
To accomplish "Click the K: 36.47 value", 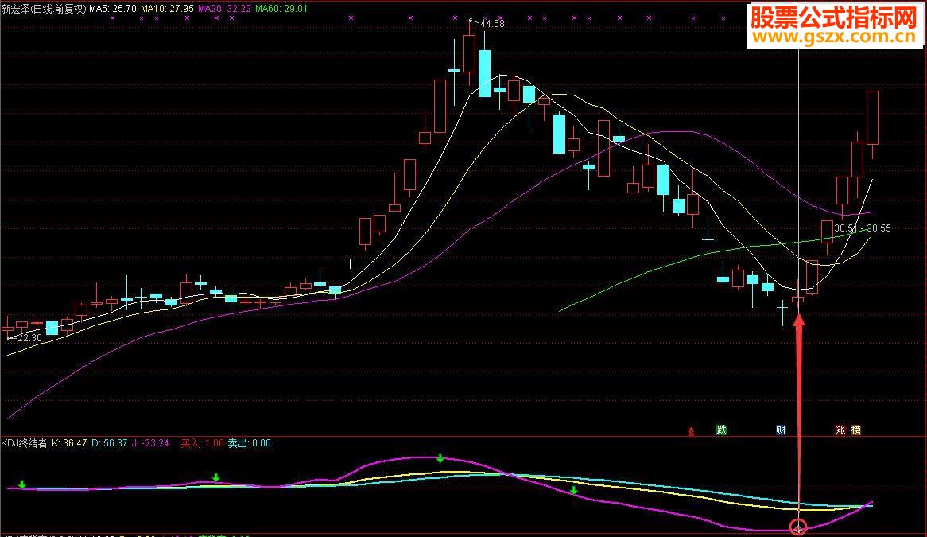I will 69,443.
